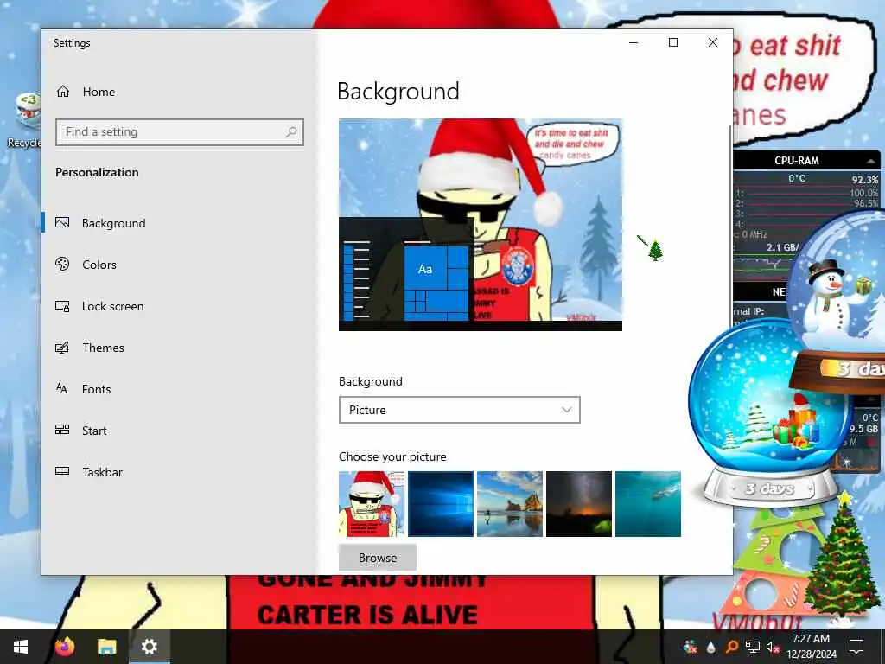This screenshot has width=885, height=664.
Task: Choose the blue Windows logo wallpaper thumbnail
Action: [x=441, y=504]
